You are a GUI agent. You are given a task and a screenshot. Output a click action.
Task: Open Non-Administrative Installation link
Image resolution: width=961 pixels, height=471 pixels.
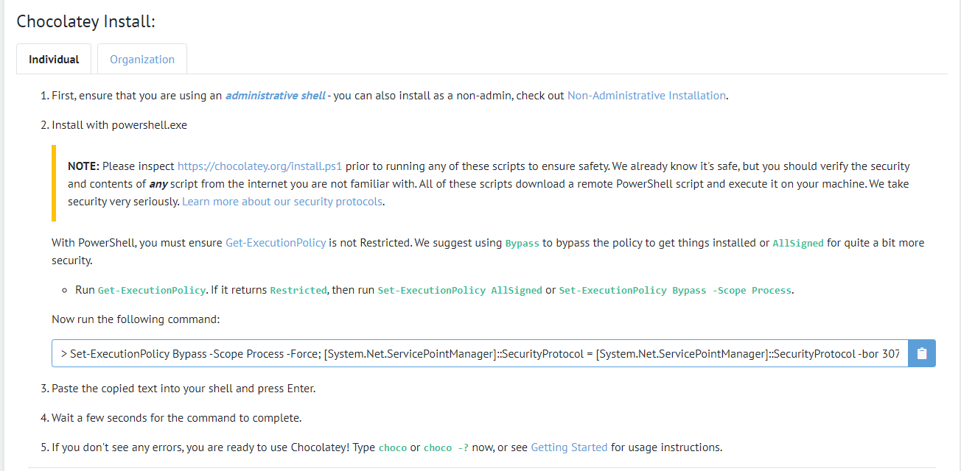(646, 96)
